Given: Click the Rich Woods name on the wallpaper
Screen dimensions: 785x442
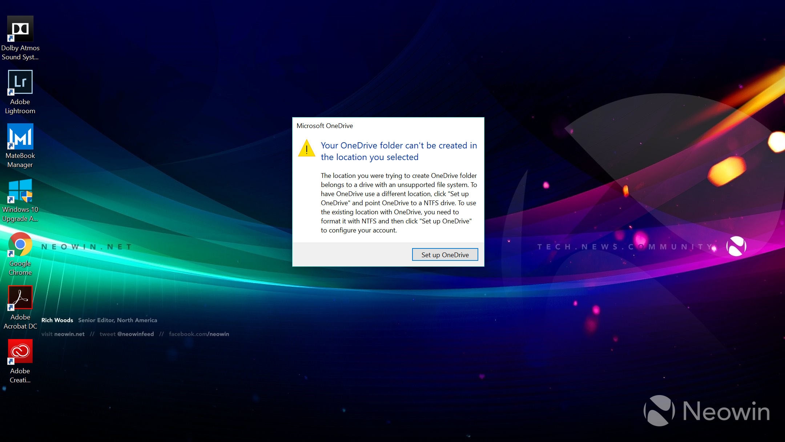Looking at the screenshot, I should point(57,320).
